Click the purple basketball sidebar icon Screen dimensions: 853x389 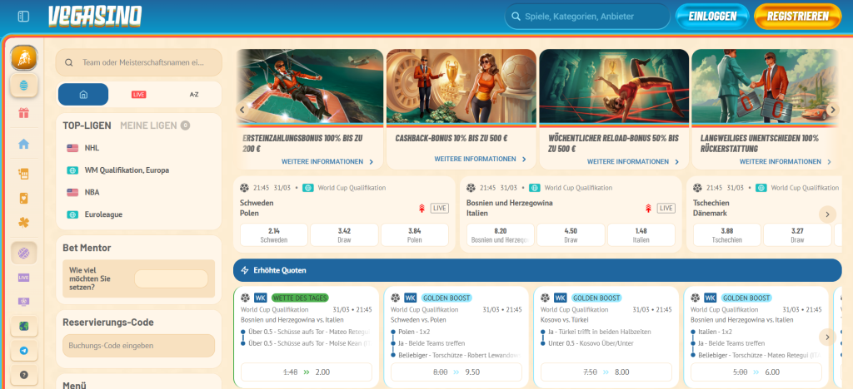coord(23,253)
